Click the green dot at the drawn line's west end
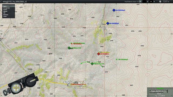Screen dimensions: 173x97 81,64
